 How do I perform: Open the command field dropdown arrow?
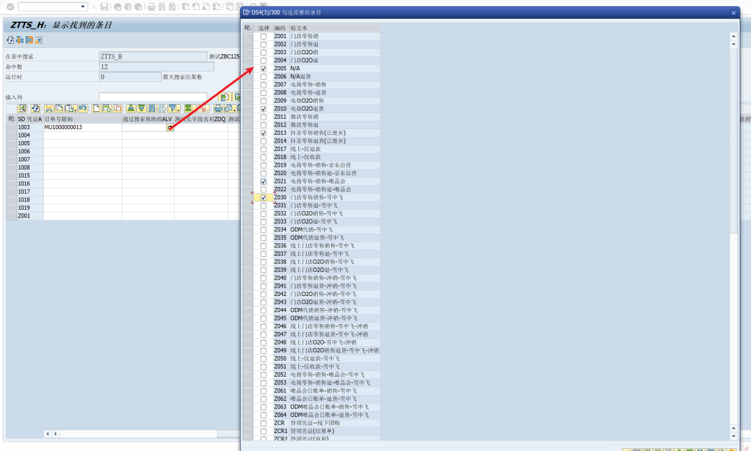coord(83,7)
